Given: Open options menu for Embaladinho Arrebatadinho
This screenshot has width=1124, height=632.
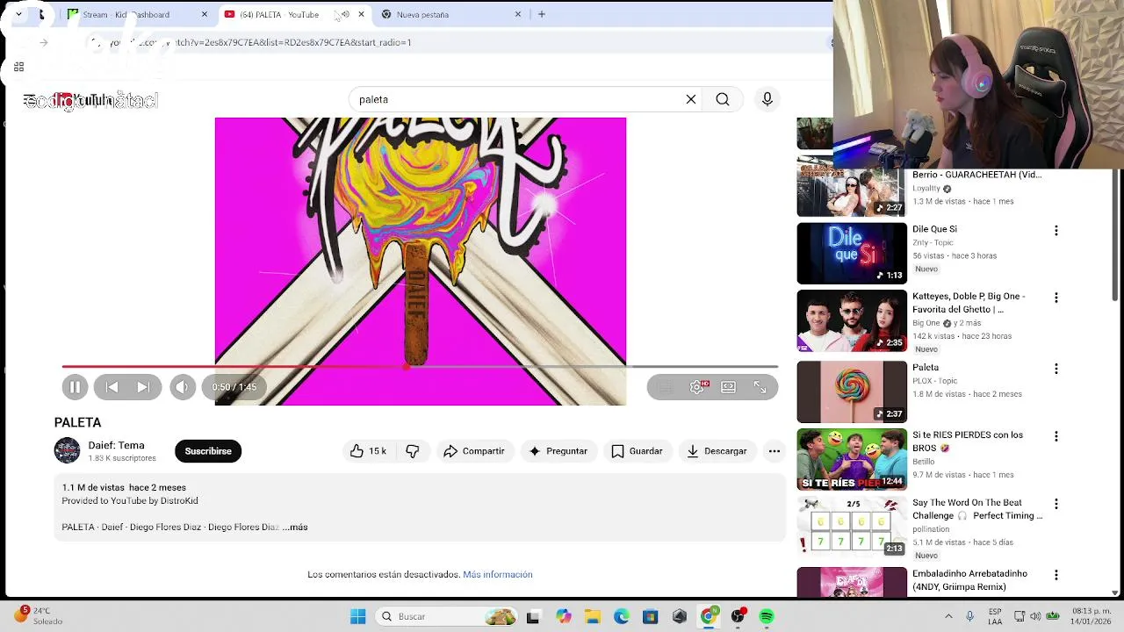Looking at the screenshot, I should click(x=1056, y=575).
